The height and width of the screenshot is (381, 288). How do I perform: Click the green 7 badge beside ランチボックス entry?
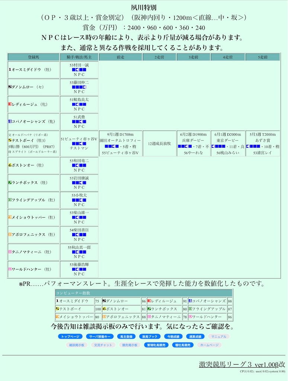point(10,182)
